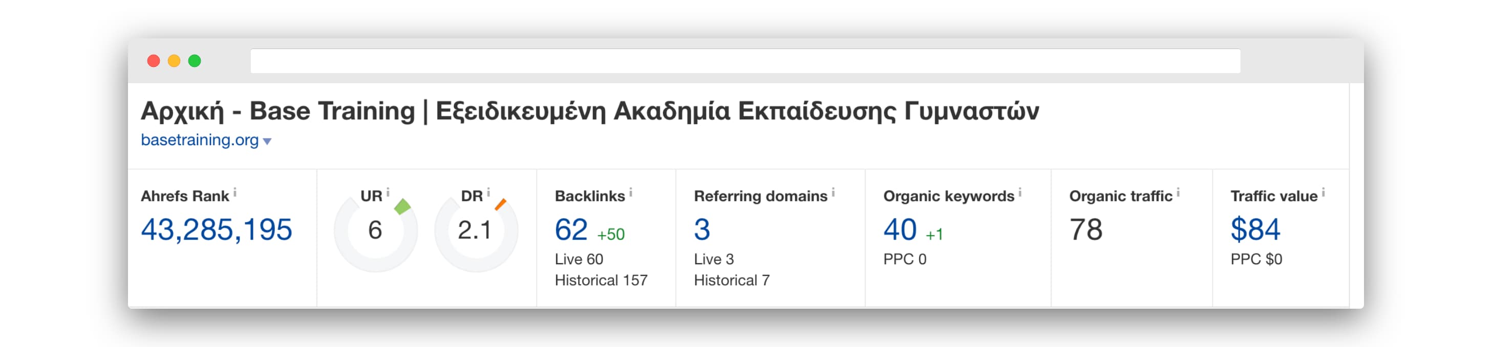The width and height of the screenshot is (1492, 347).
Task: Click the Traffic value info icon
Action: pos(1324,193)
